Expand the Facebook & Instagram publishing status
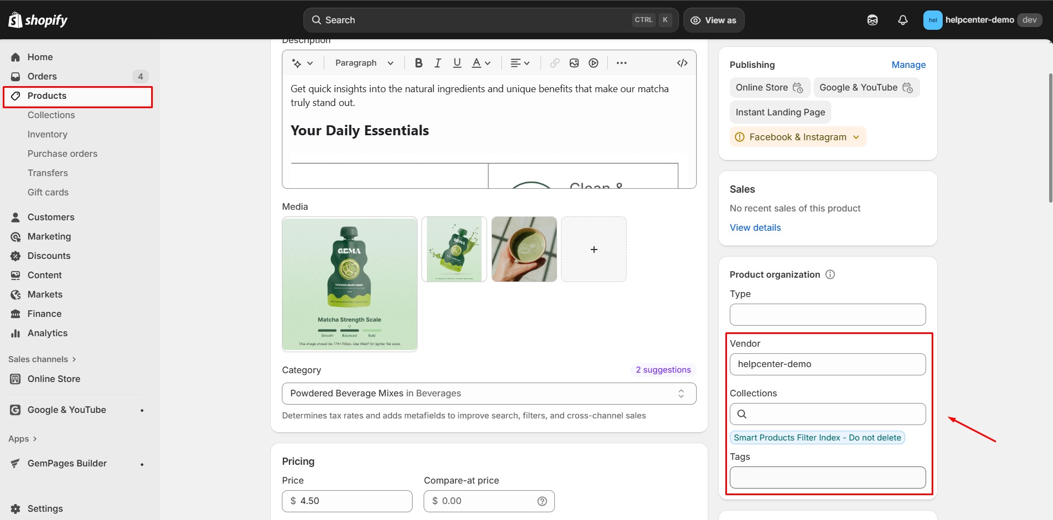The width and height of the screenshot is (1053, 520). pos(855,137)
